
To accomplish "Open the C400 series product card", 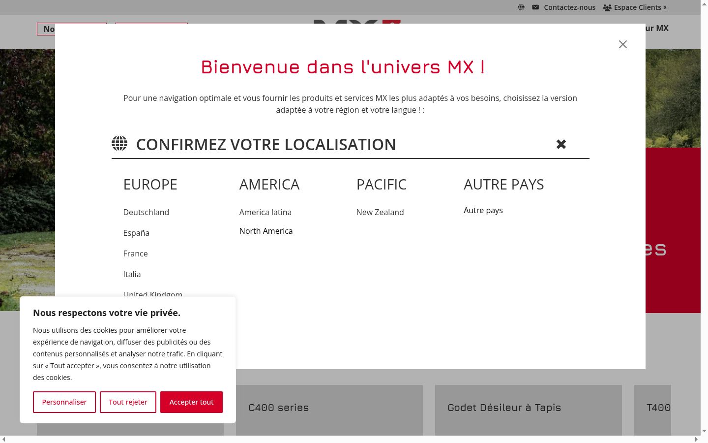I will tap(329, 410).
